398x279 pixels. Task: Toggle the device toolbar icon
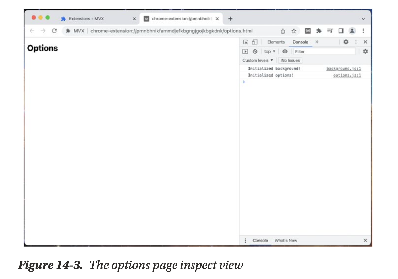(x=254, y=42)
